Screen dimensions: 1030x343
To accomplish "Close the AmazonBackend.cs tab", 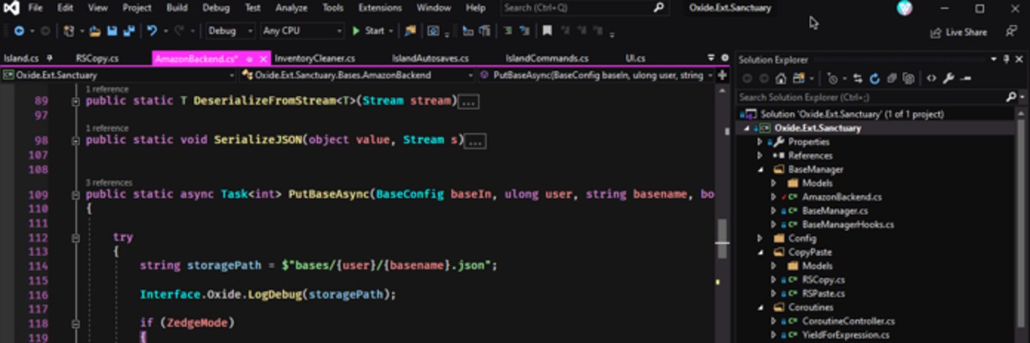I will coord(263,58).
